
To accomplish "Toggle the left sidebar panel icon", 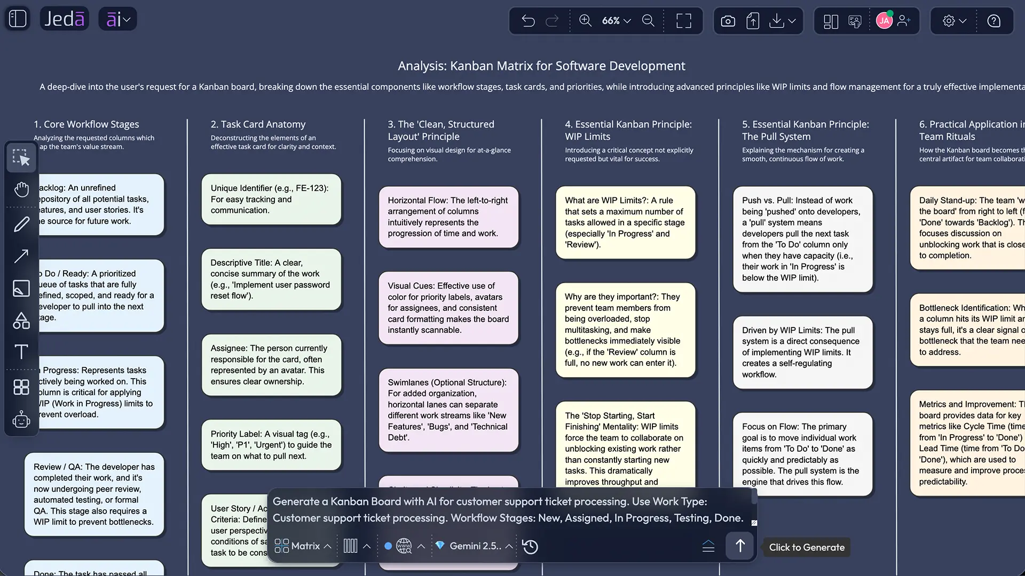I will [x=18, y=19].
